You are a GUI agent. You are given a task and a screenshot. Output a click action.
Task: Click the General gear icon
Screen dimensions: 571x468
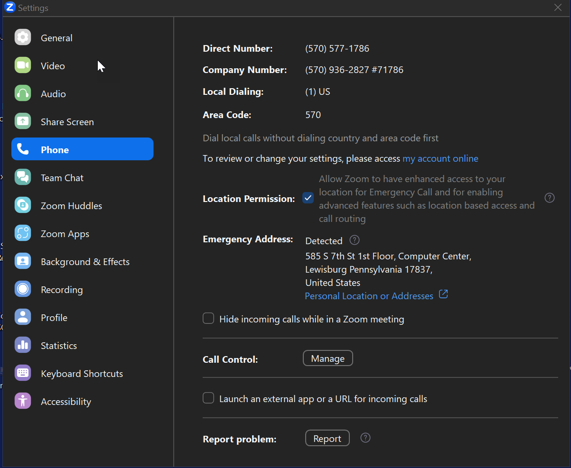coord(23,37)
